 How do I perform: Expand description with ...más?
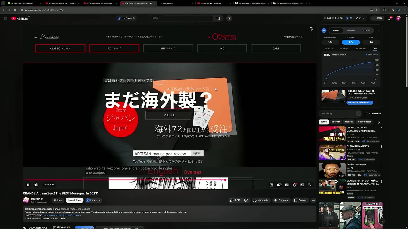[x=62, y=219]
